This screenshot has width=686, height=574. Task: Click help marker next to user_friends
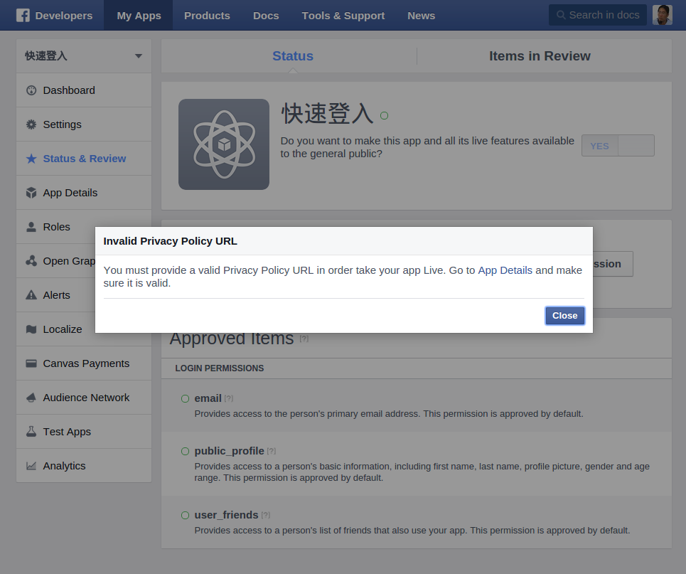pyautogui.click(x=266, y=515)
